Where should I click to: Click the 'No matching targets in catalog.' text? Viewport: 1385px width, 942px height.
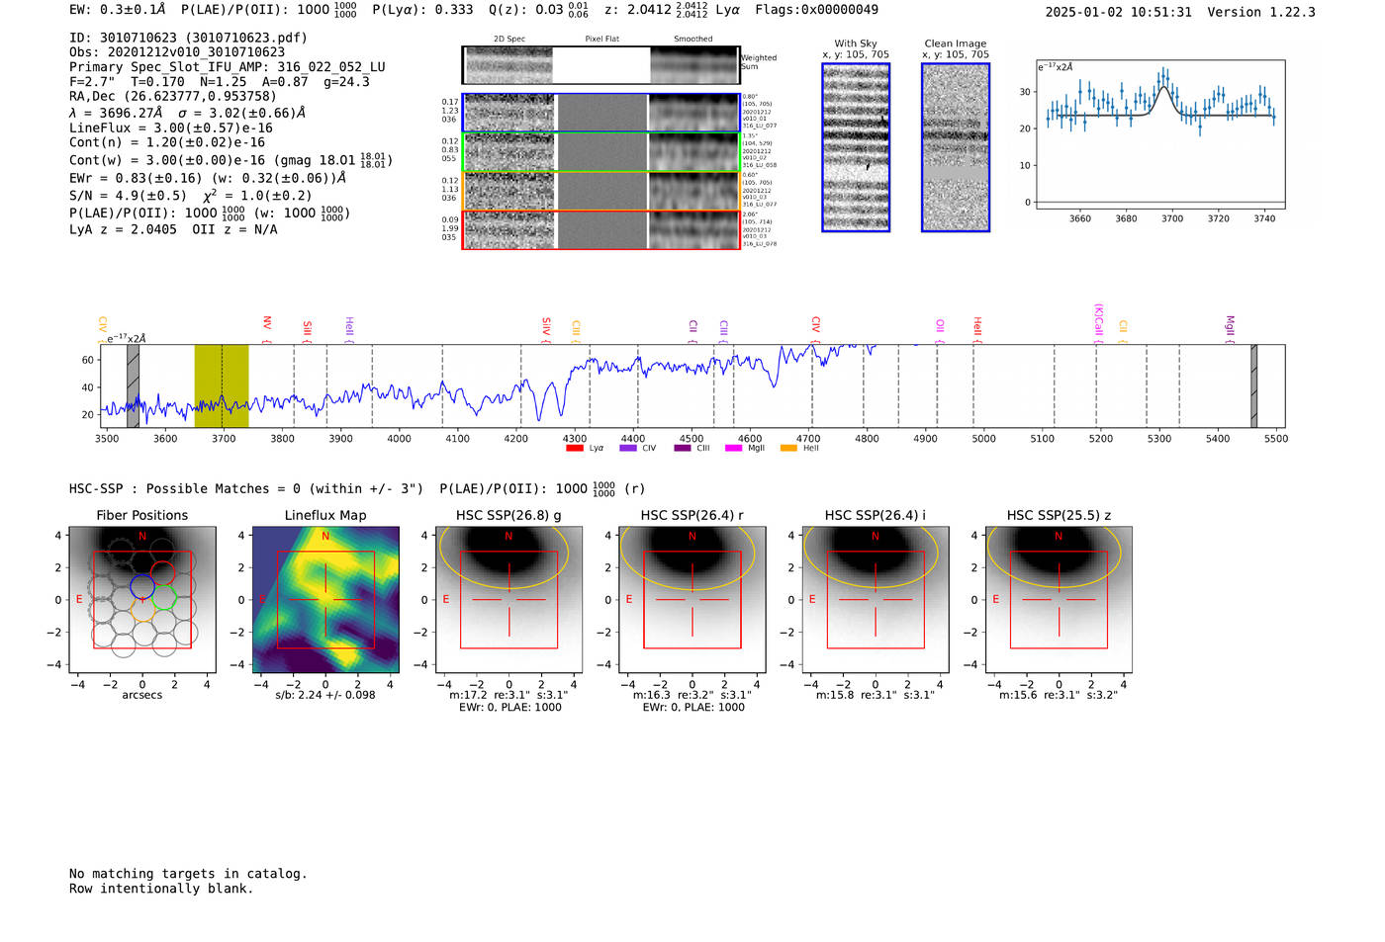[x=188, y=874]
